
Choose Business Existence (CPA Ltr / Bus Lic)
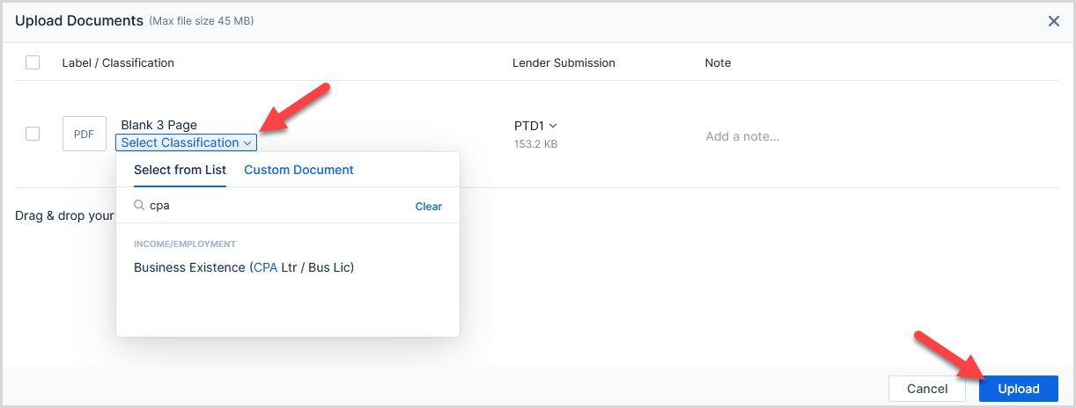[x=244, y=267]
